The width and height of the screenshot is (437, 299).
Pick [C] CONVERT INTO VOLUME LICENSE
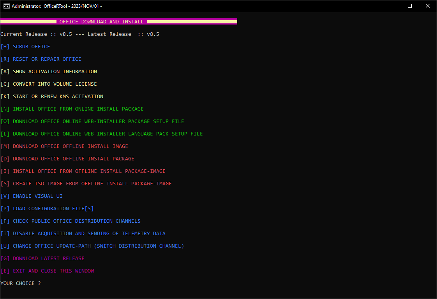[49, 84]
